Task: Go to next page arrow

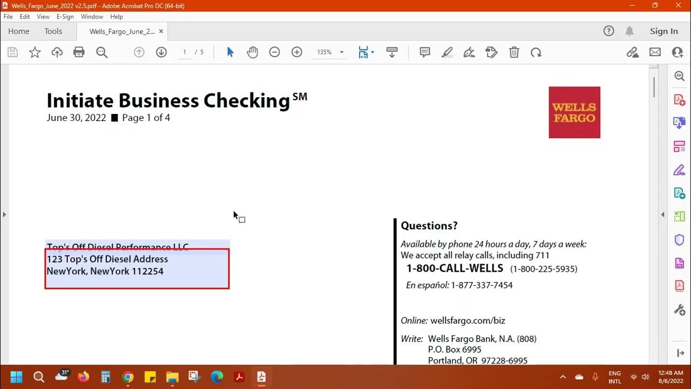Action: click(x=161, y=52)
